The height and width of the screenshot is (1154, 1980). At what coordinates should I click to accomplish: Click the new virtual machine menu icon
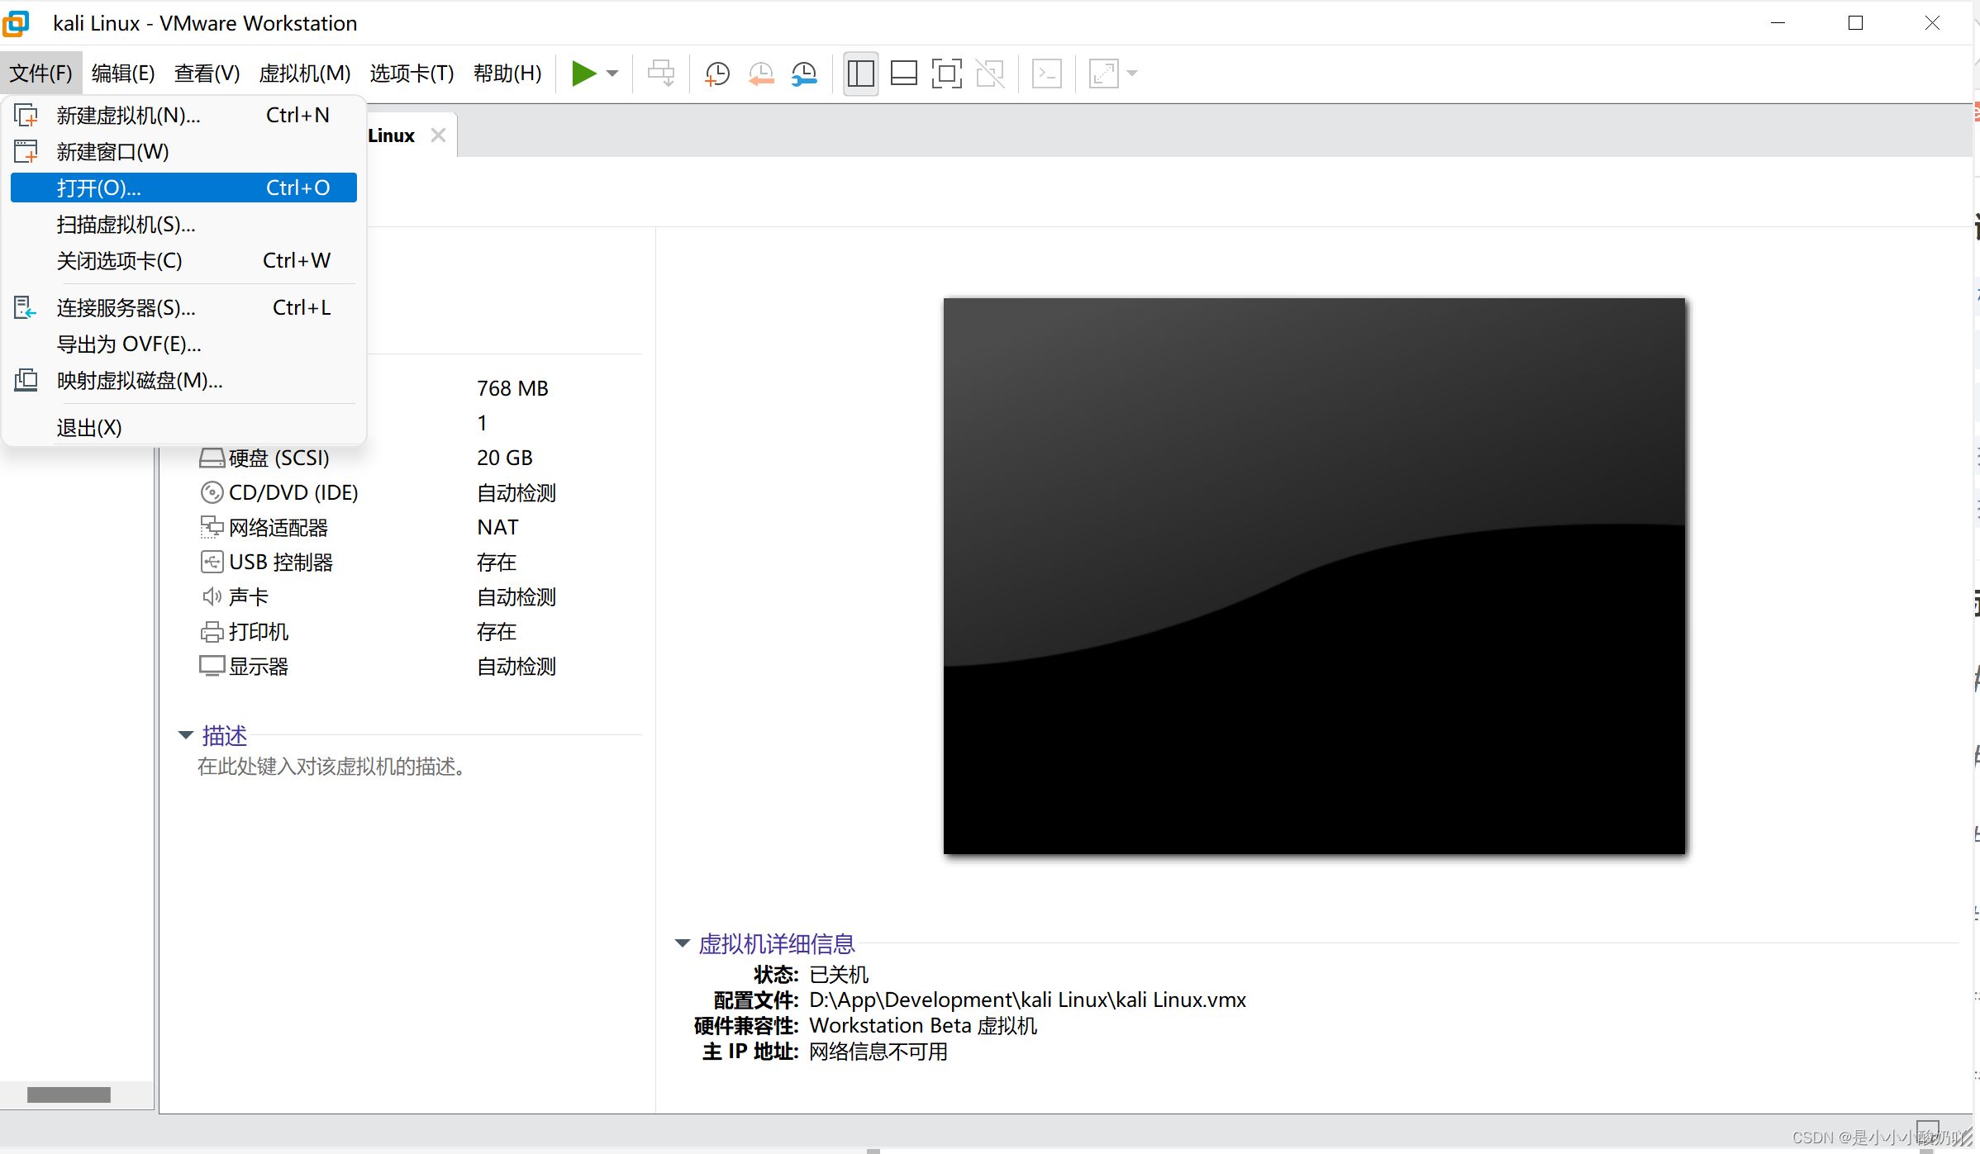point(26,115)
